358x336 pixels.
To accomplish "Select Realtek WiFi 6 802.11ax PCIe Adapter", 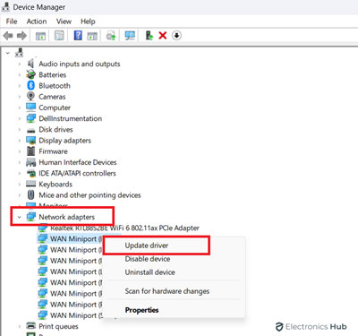I will [x=124, y=228].
